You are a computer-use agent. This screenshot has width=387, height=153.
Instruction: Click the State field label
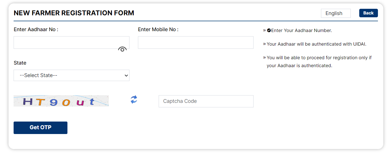click(20, 63)
